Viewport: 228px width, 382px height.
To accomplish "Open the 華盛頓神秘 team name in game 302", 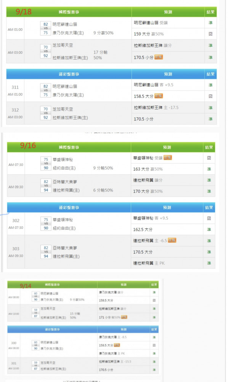I will point(63,220).
